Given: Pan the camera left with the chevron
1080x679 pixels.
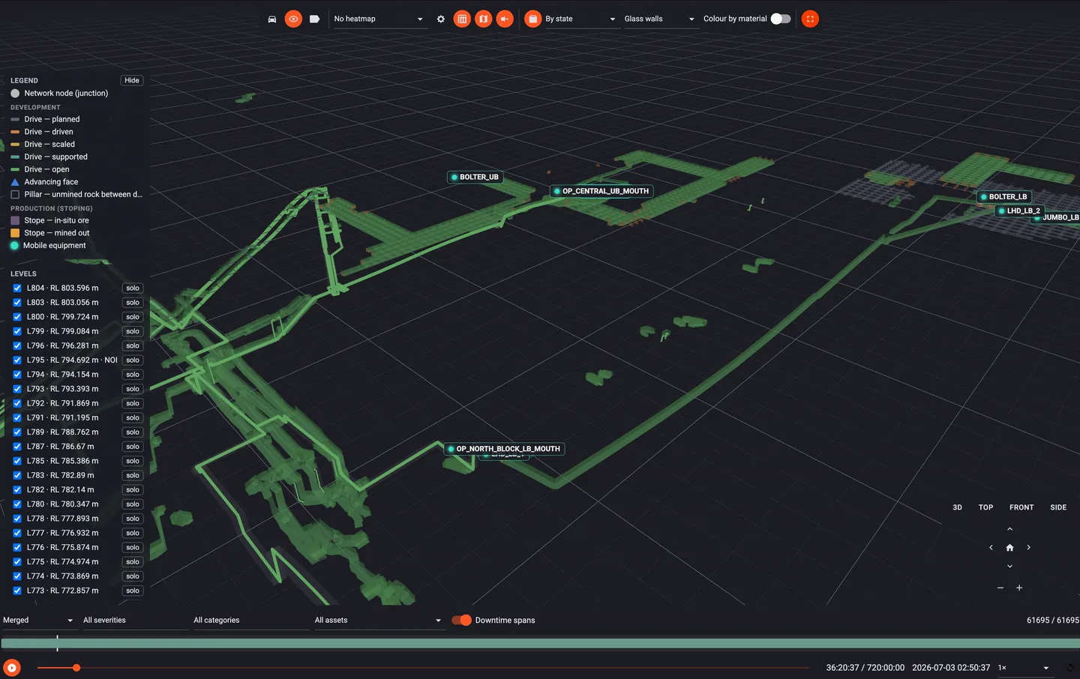Looking at the screenshot, I should click(x=991, y=548).
